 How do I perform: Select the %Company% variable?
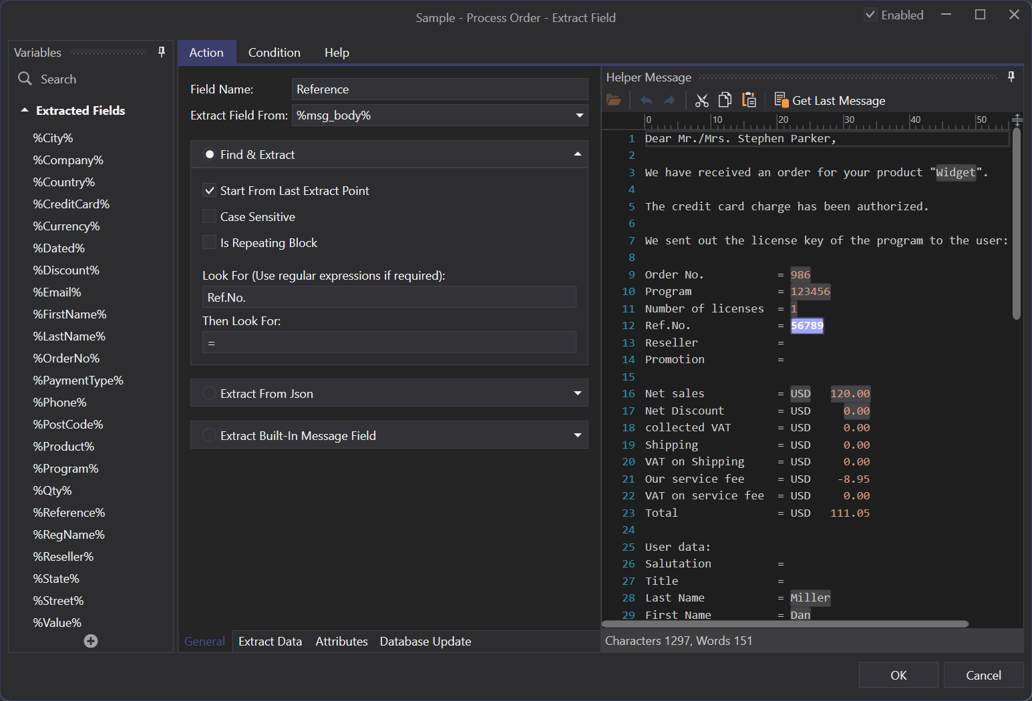pyautogui.click(x=68, y=160)
